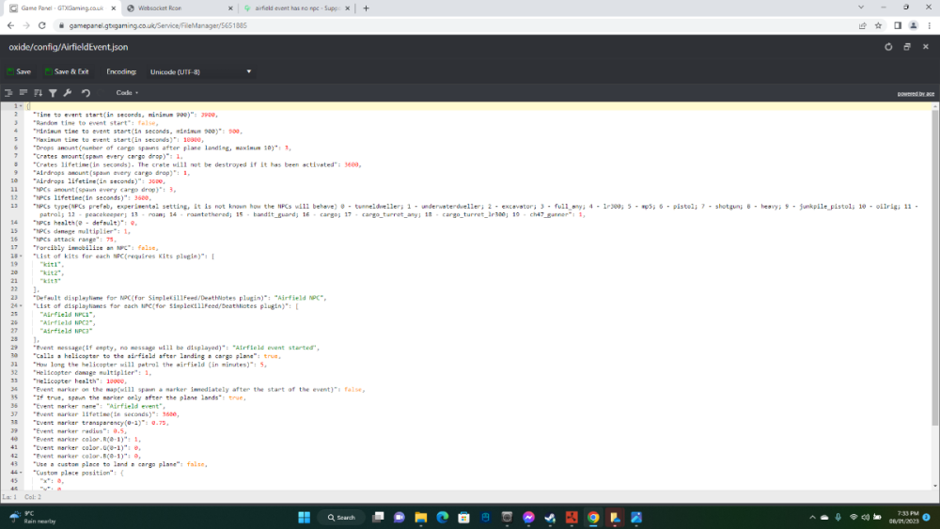Screen dimensions: 940x529
Task: Click the "Event marker name" key text
Action: point(67,406)
